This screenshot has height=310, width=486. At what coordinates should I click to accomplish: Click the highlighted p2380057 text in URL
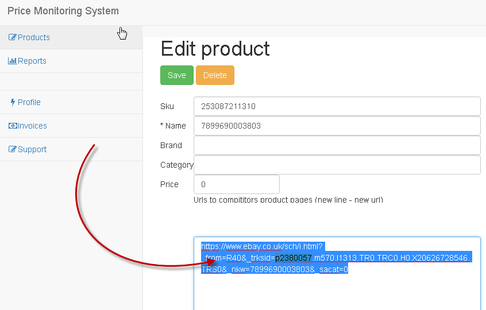point(294,258)
